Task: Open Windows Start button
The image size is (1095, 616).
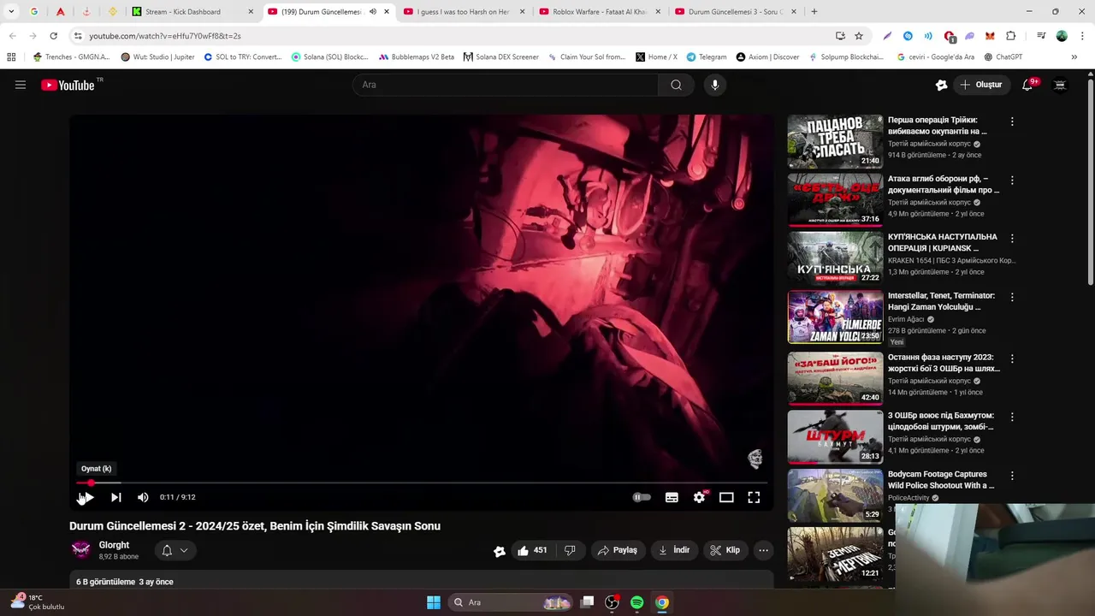Action: [x=434, y=602]
